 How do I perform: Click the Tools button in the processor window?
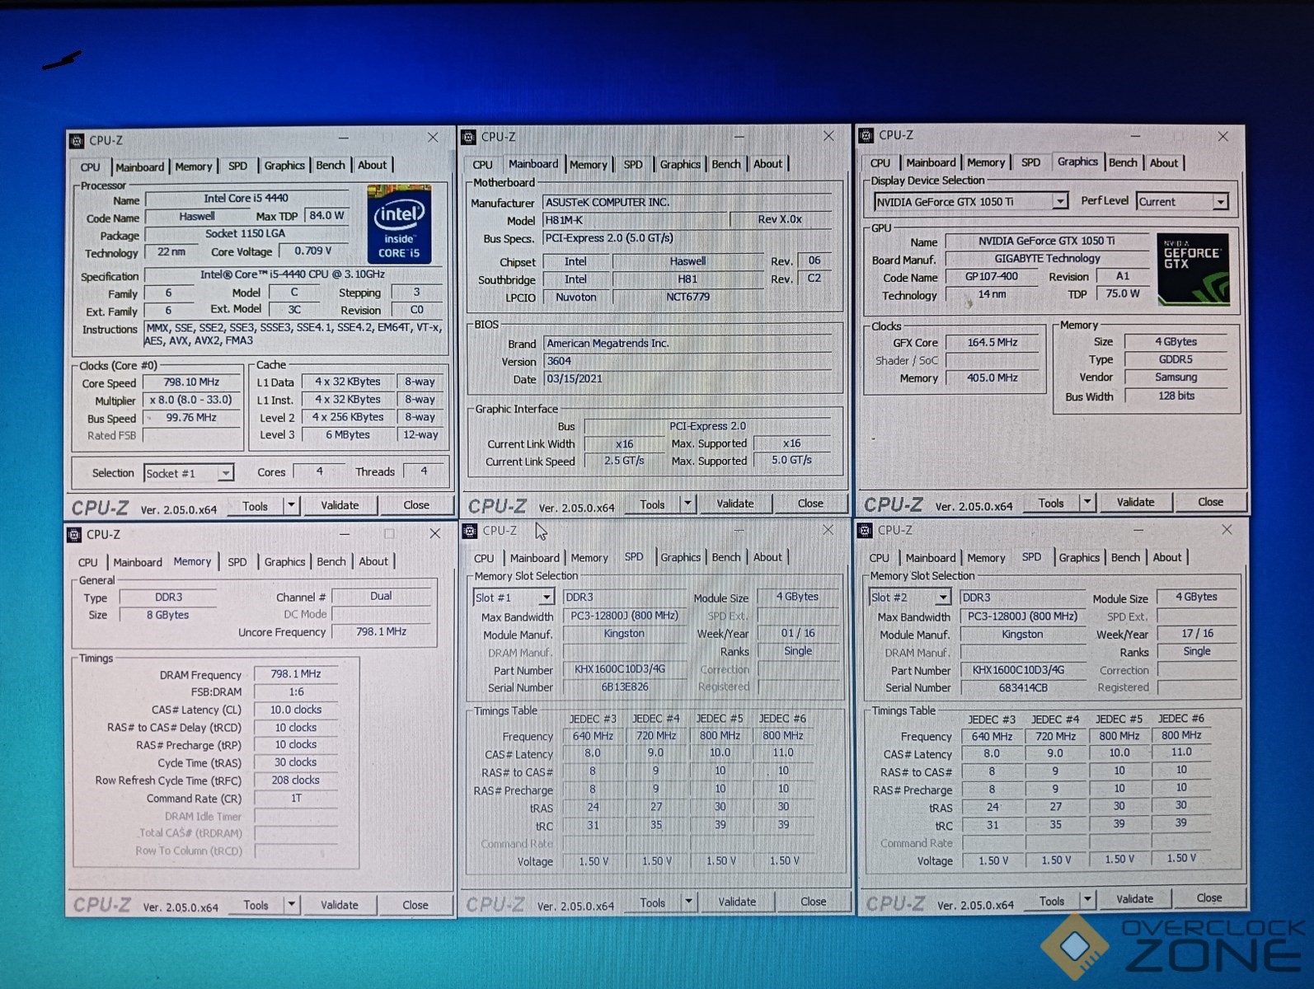click(256, 506)
